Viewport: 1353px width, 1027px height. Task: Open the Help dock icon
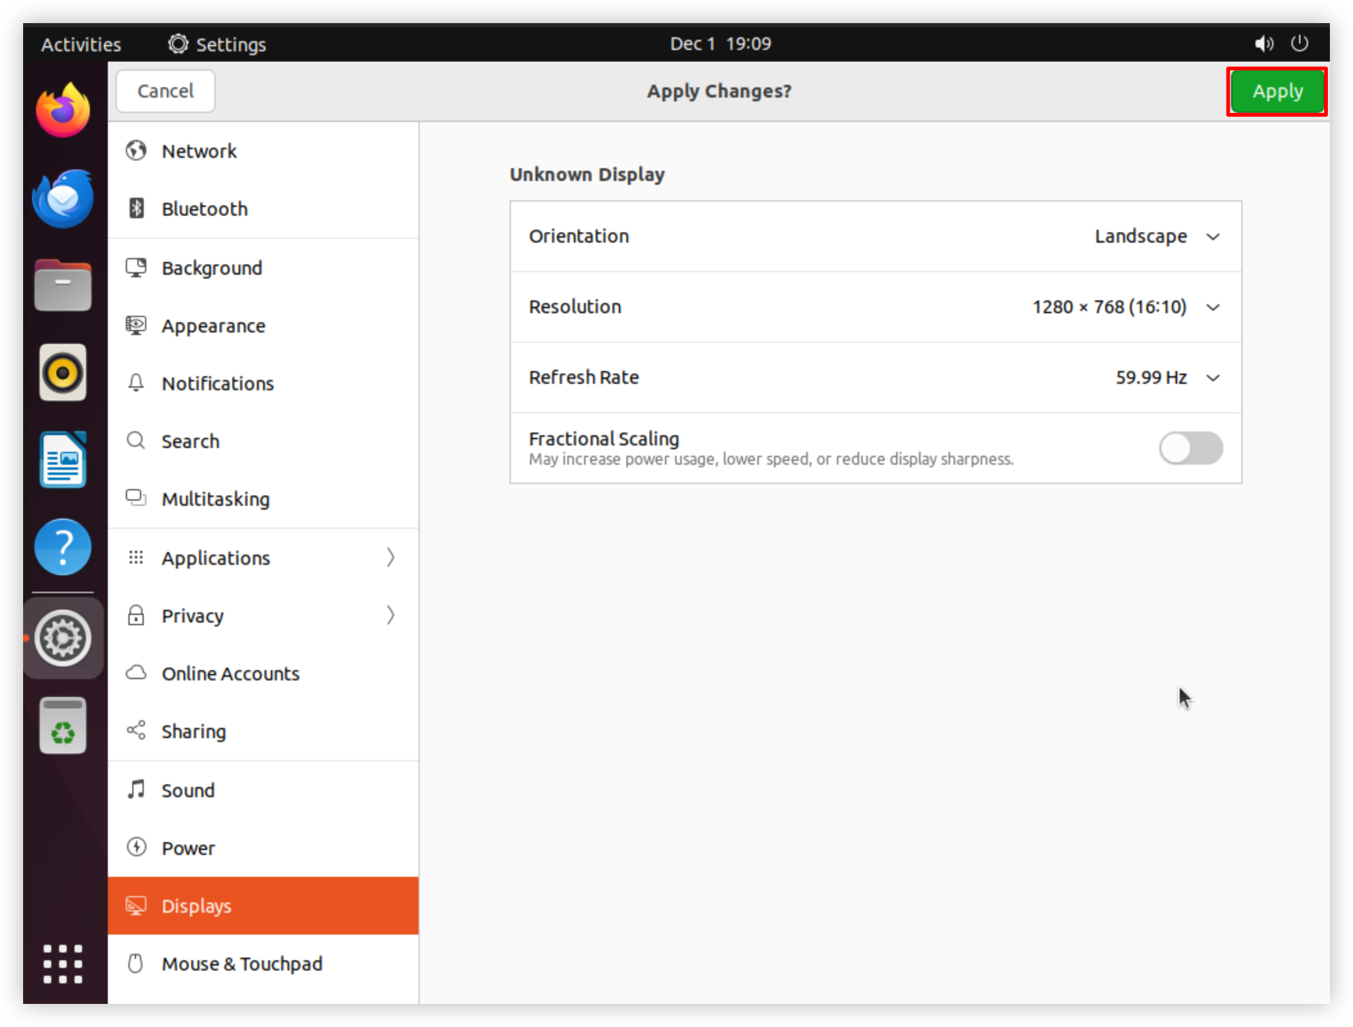pyautogui.click(x=63, y=547)
